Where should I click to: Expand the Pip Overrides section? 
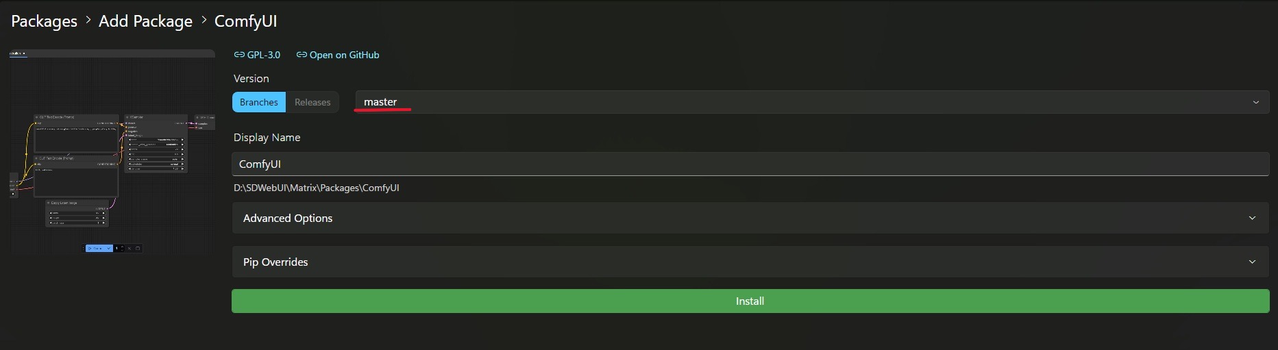[751, 262]
